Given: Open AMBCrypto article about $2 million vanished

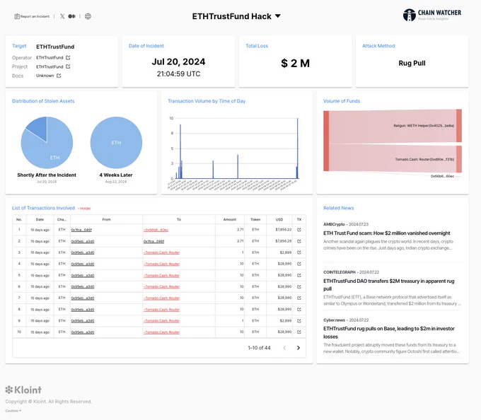Looking at the screenshot, I should 386,233.
